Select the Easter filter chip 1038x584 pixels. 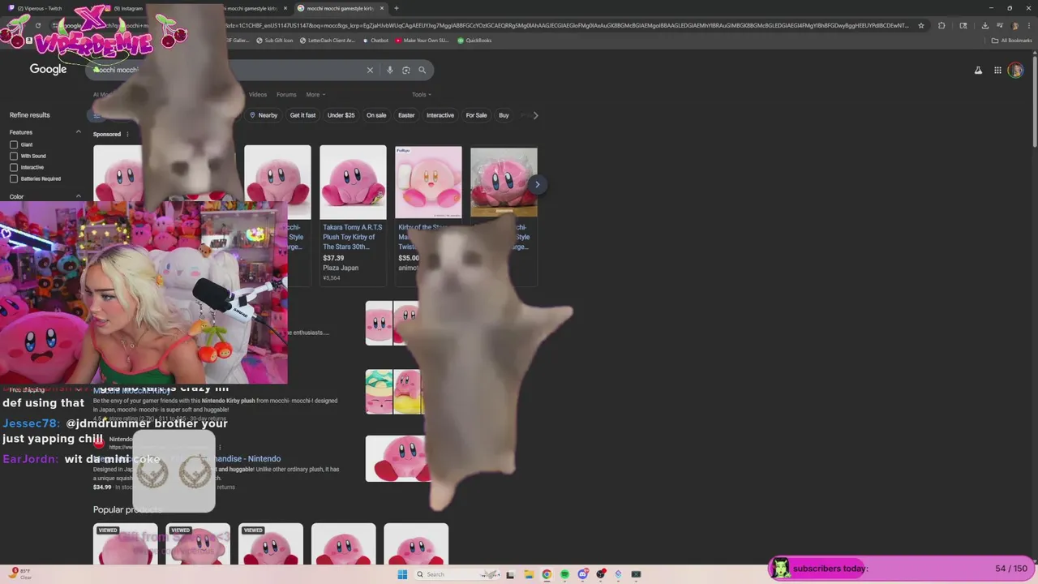[x=406, y=115]
